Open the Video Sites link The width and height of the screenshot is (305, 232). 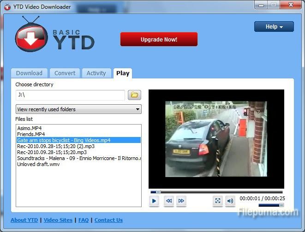click(x=58, y=220)
